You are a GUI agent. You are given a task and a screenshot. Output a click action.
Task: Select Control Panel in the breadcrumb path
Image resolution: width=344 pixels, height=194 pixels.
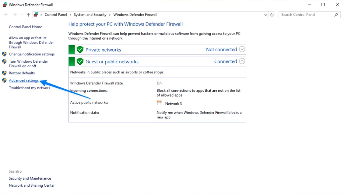[56, 14]
